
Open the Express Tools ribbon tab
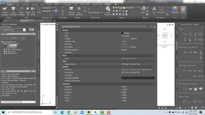click(85, 4)
